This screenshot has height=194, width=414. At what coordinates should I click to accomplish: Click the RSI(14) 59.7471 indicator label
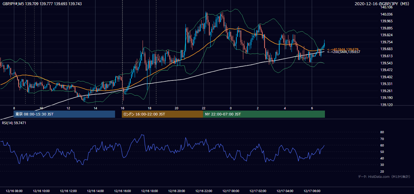pos(14,123)
